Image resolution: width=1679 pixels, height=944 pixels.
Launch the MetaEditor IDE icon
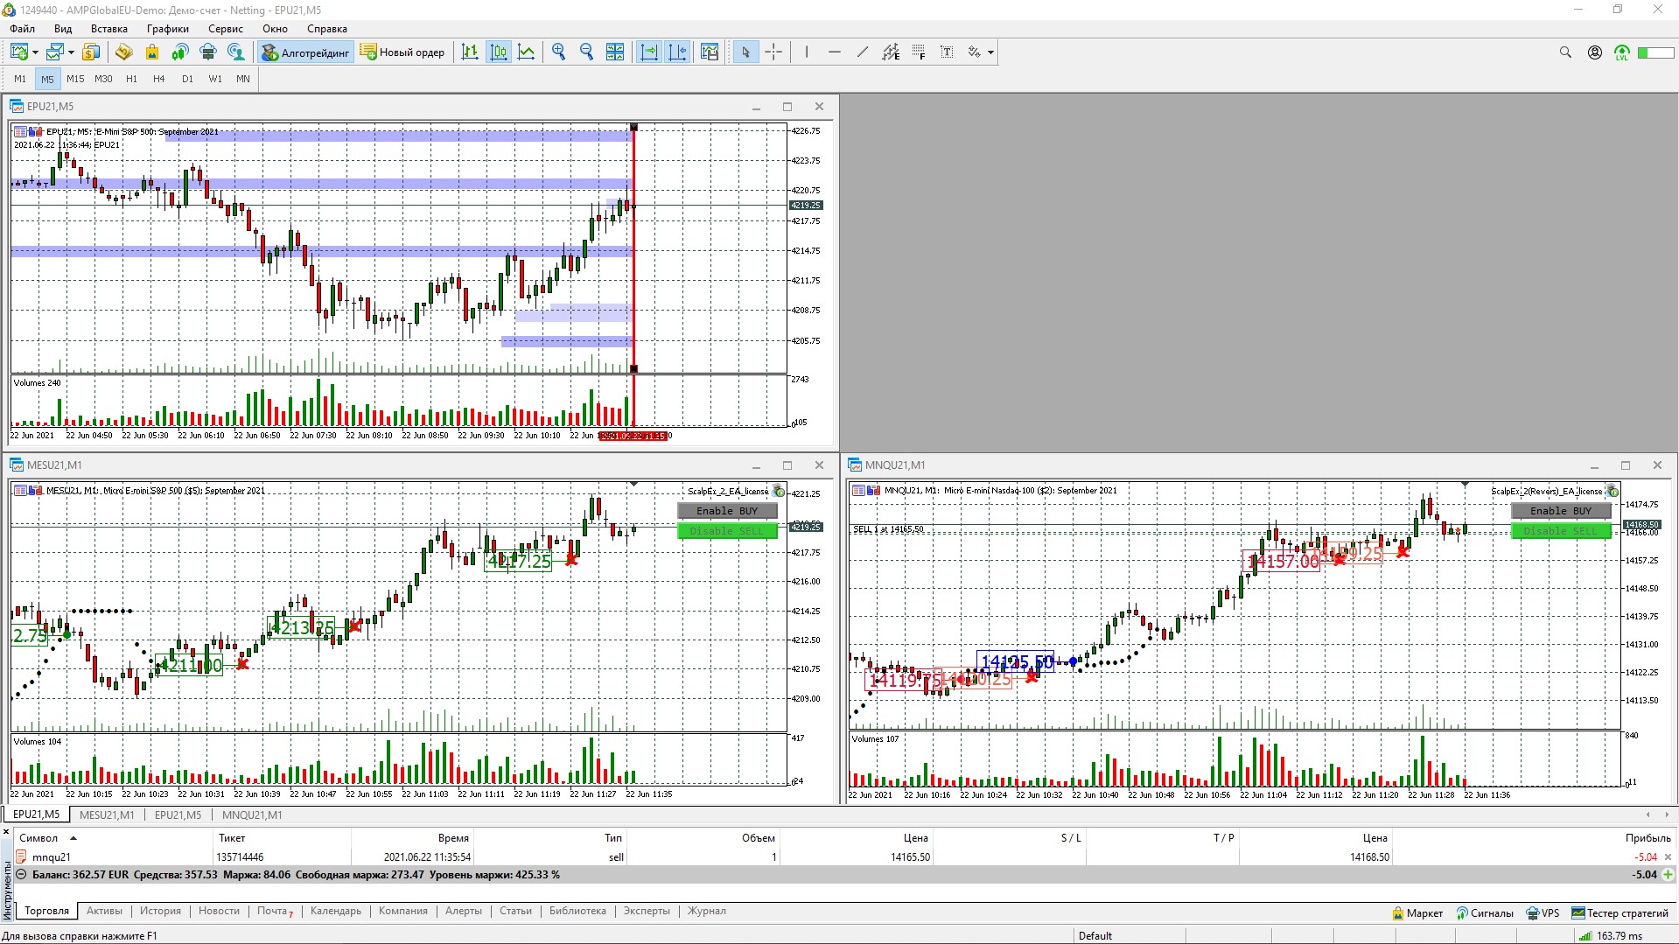click(x=123, y=52)
